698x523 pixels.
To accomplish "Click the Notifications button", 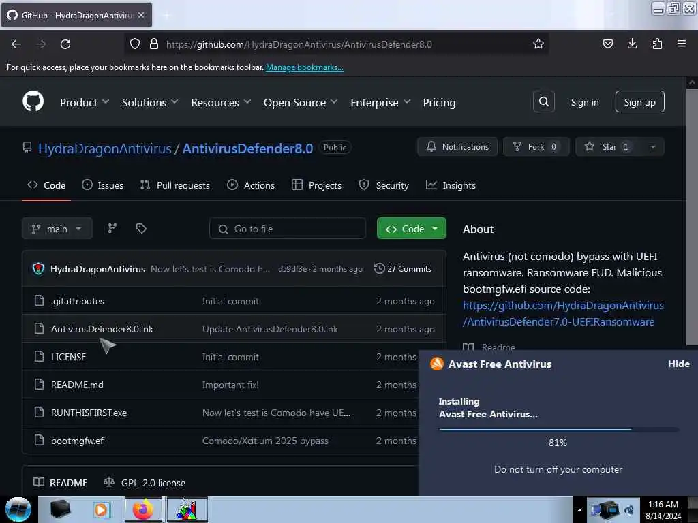I will (x=457, y=147).
